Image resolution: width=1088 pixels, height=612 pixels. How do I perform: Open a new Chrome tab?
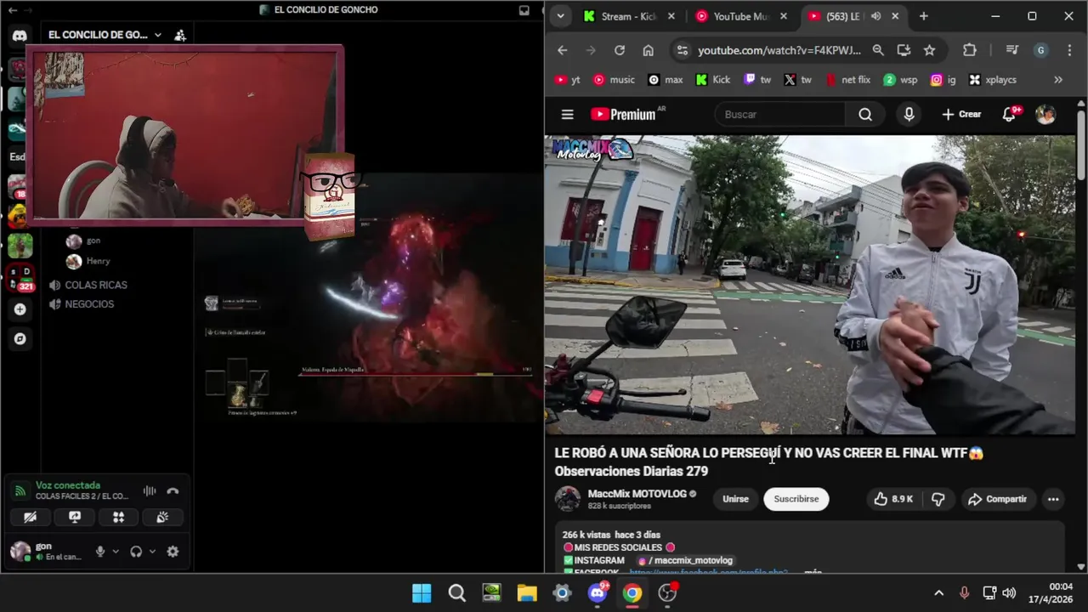(x=923, y=16)
